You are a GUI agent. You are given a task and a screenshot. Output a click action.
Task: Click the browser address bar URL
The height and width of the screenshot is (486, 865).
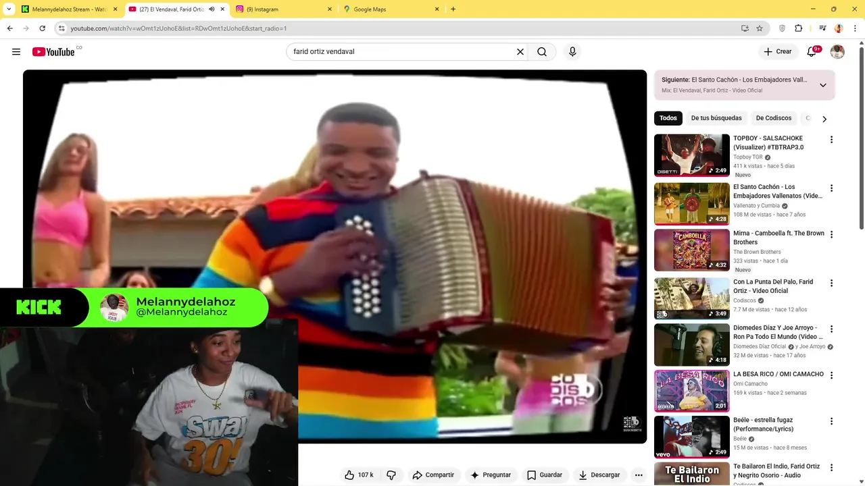click(x=178, y=28)
